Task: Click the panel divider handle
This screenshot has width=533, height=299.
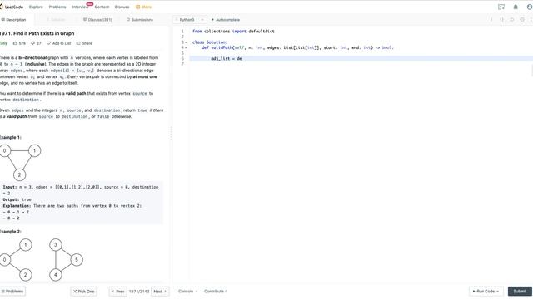Action: point(171,133)
